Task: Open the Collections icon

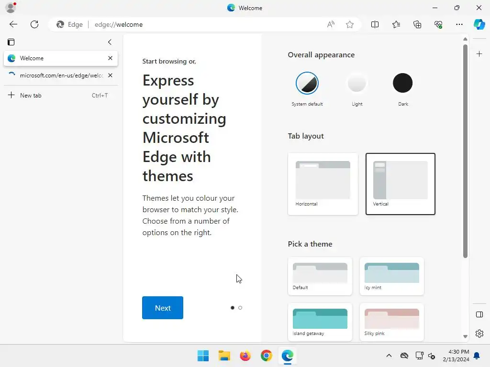Action: (417, 24)
